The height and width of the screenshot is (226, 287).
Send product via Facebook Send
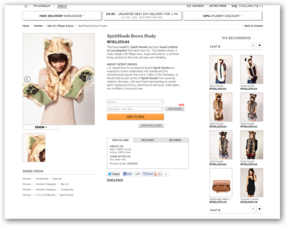148,174
